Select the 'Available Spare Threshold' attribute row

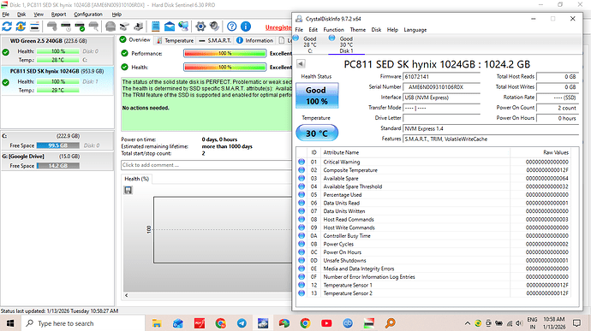click(x=433, y=186)
